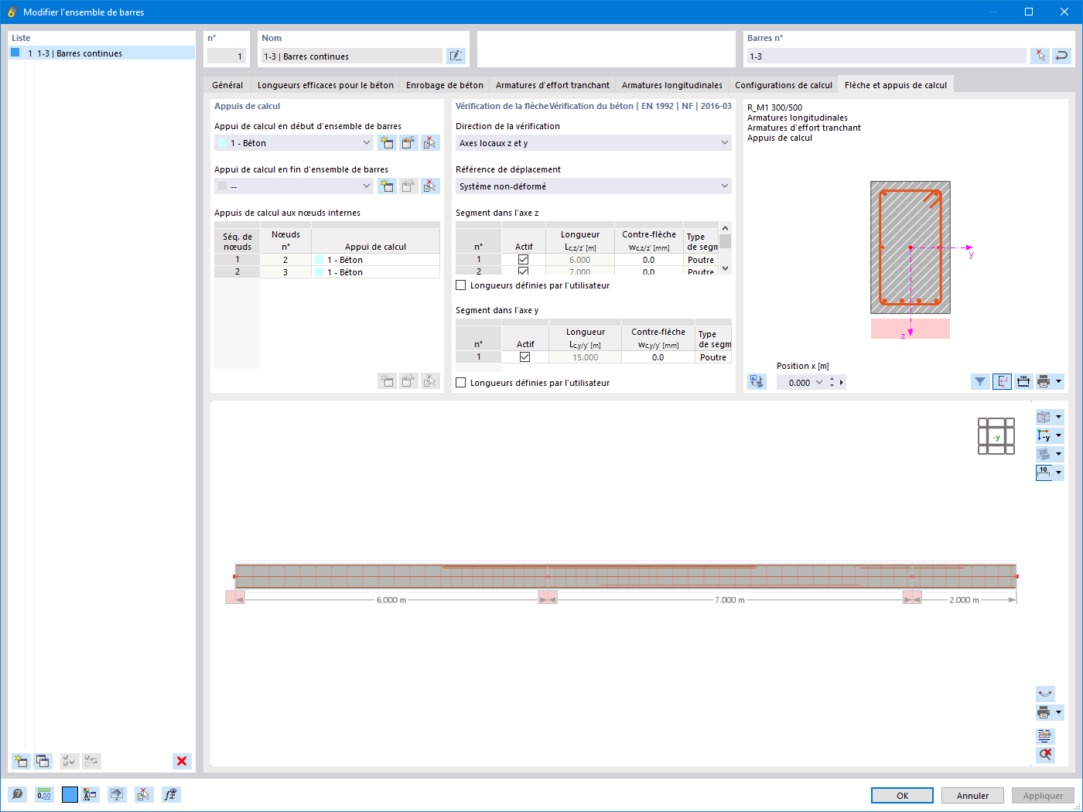Click the duplicate list item icon
Image resolution: width=1083 pixels, height=812 pixels.
point(43,761)
